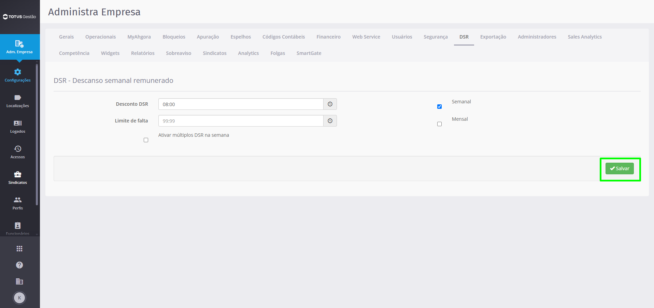Switch to the Gerais tab
The height and width of the screenshot is (308, 654).
(66, 37)
